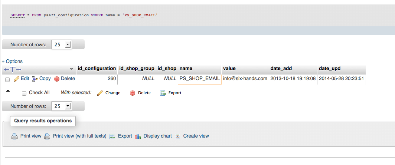The image size is (395, 165).
Task: Sort by date_upd column header
Action: coord(330,69)
